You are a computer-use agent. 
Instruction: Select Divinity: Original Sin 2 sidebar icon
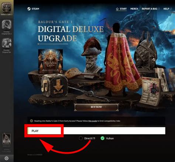point(7,25)
